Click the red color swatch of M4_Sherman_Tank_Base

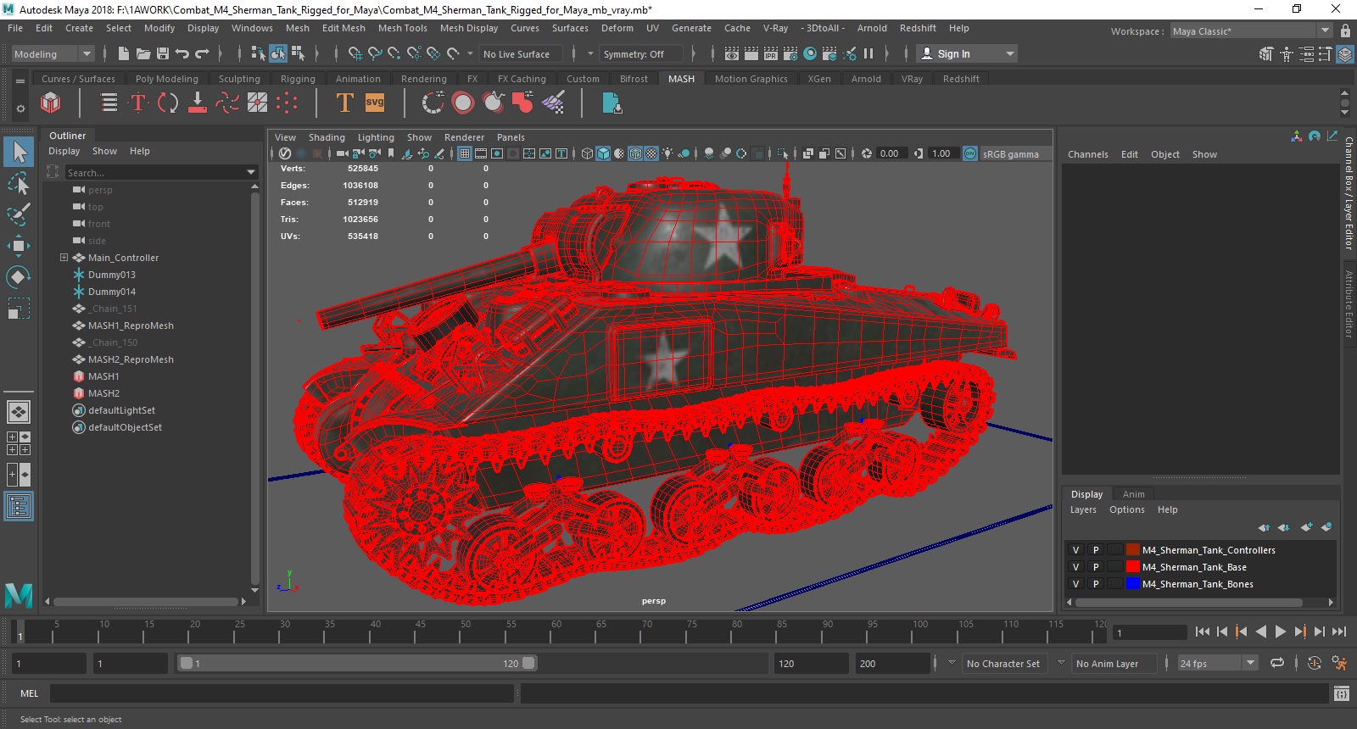pos(1133,567)
